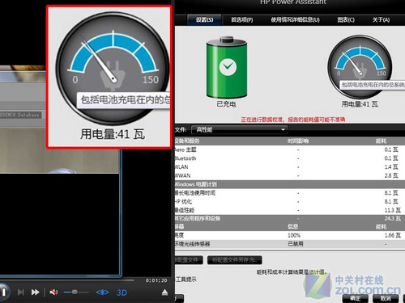Click the power gauge in HP Power Assistant
This screenshot has height=303, width=405.
360,67
